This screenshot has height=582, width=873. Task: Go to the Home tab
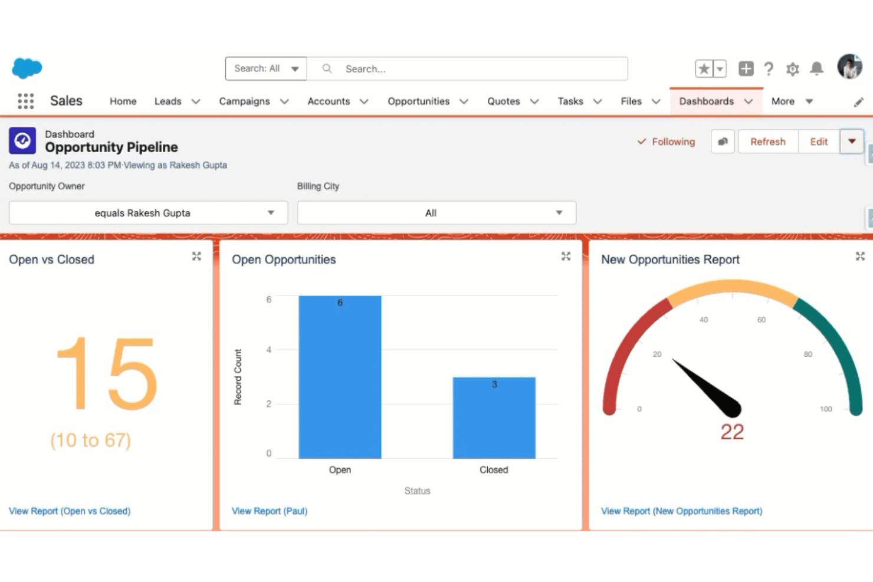pyautogui.click(x=123, y=101)
